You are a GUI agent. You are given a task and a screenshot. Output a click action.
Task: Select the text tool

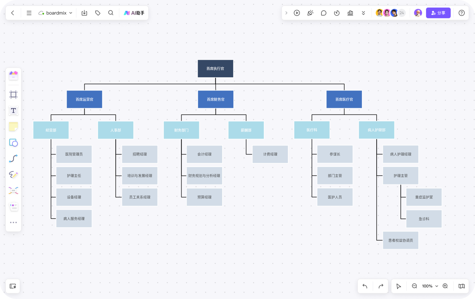coord(13,111)
